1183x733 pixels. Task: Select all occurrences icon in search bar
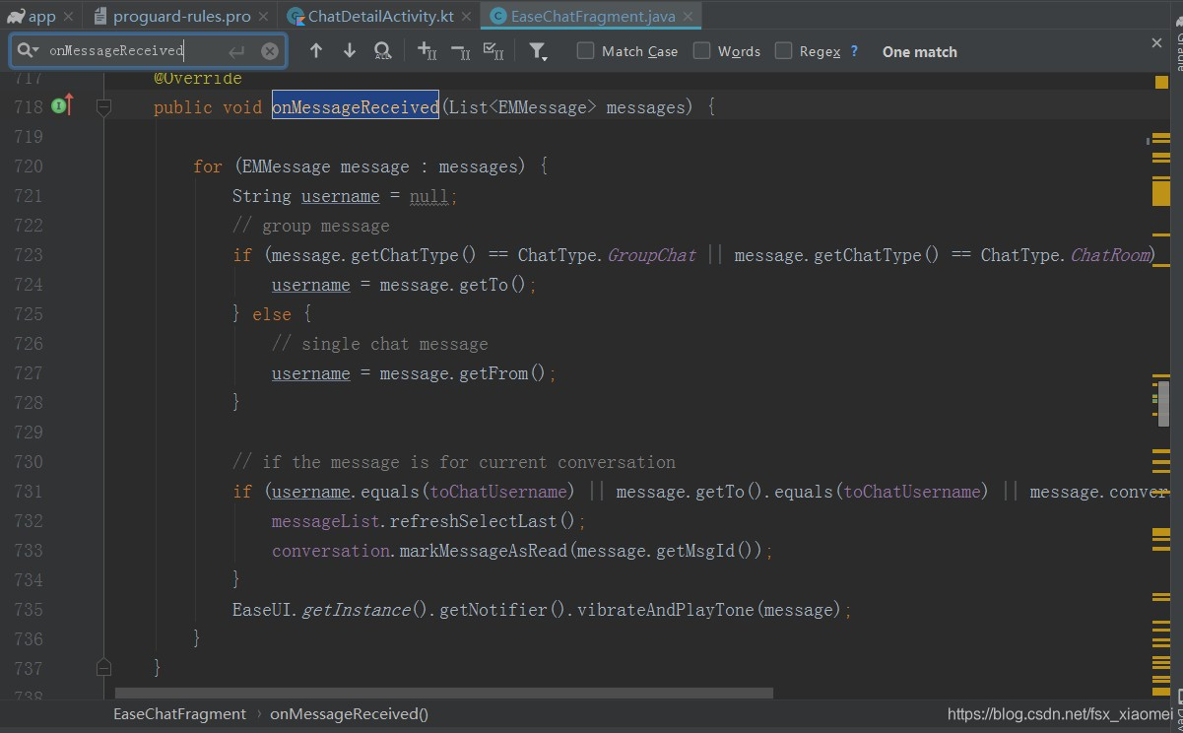click(x=494, y=51)
